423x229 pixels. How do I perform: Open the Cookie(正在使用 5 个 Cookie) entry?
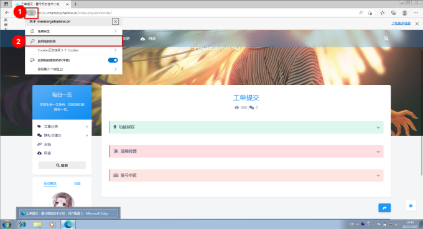point(73,50)
